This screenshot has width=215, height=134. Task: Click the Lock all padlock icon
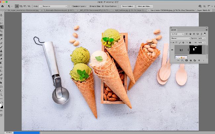189,43
